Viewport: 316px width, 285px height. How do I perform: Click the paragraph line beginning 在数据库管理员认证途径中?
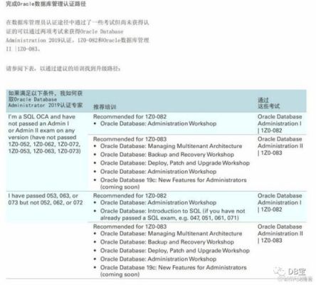[x=78, y=23]
